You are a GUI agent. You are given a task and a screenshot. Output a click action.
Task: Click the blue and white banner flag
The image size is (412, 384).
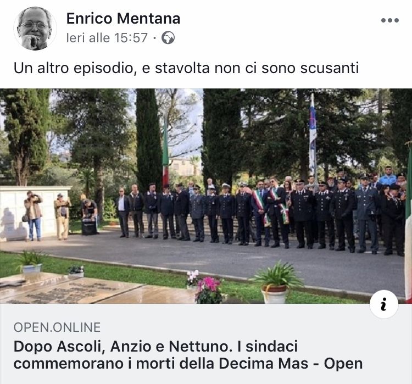[313, 134]
